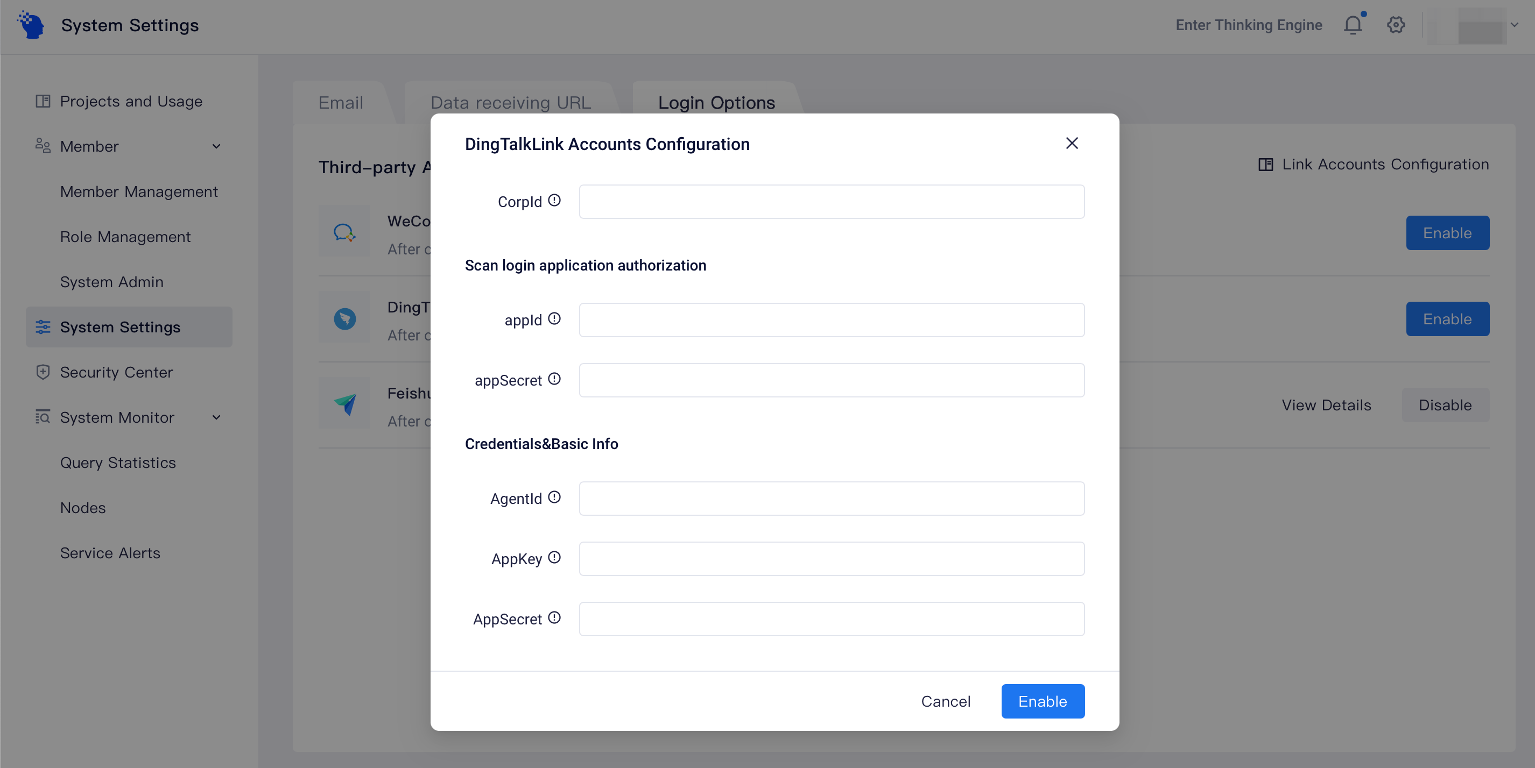Screen dimensions: 1535x768
Task: Focus the CorpId input field
Action: (831, 202)
